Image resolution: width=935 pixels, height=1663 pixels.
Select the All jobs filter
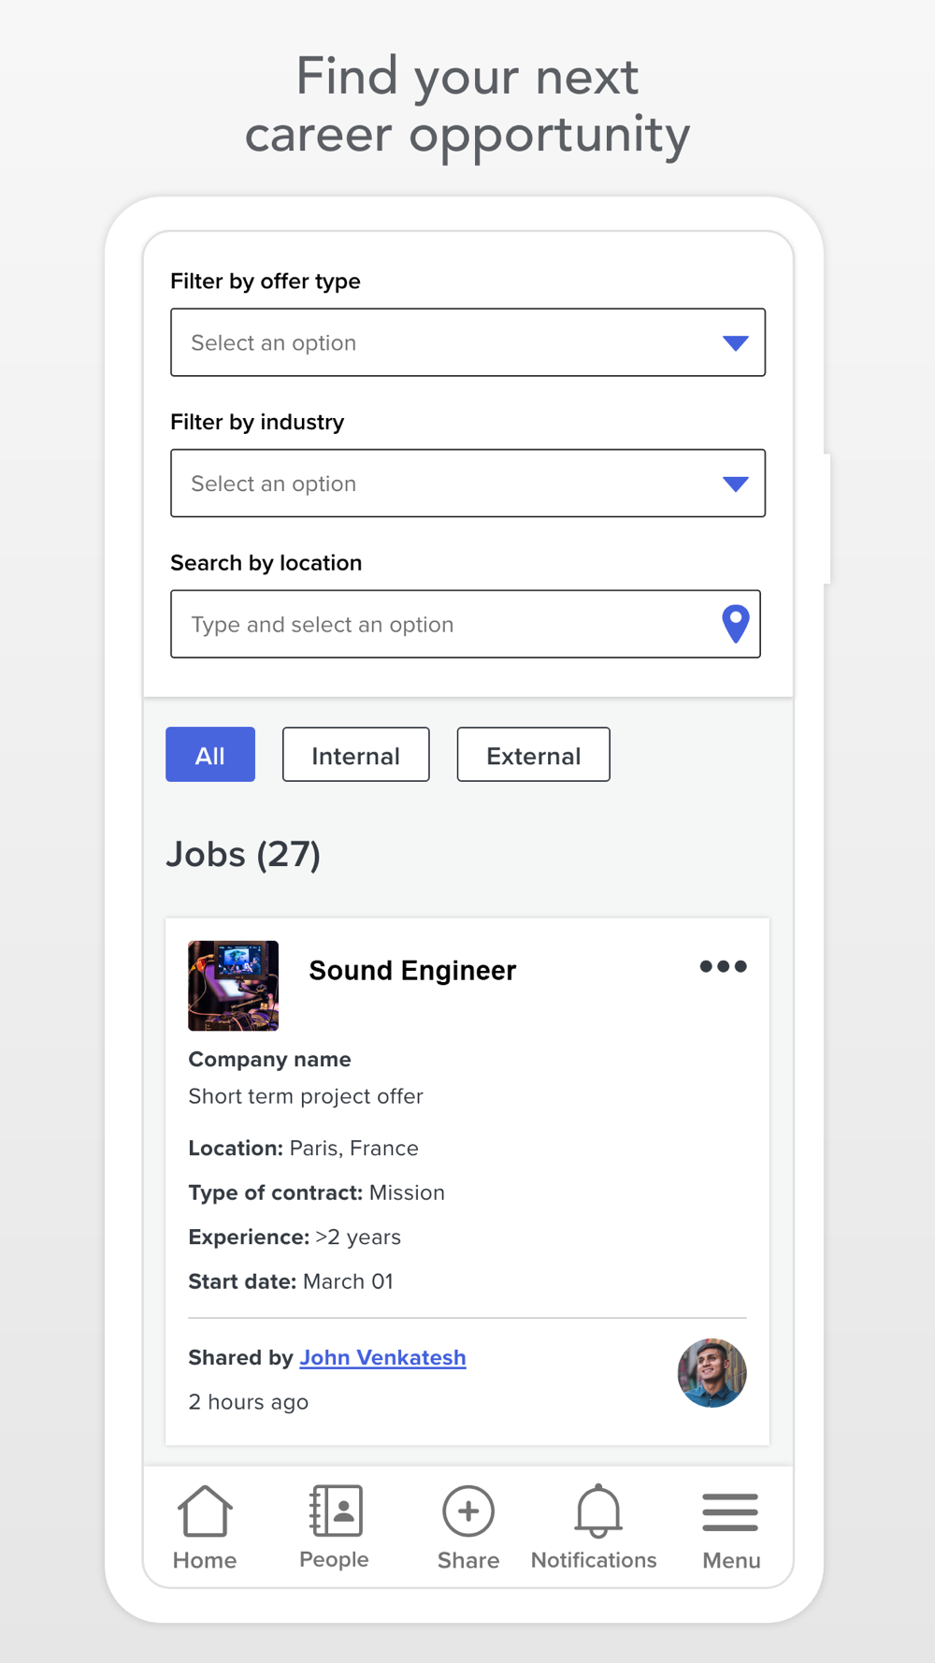210,755
